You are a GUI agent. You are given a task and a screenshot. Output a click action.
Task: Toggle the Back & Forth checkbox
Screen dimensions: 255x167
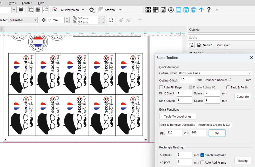[228, 87]
